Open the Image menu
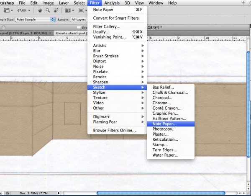This screenshot has width=251, height=196. point(48,3)
